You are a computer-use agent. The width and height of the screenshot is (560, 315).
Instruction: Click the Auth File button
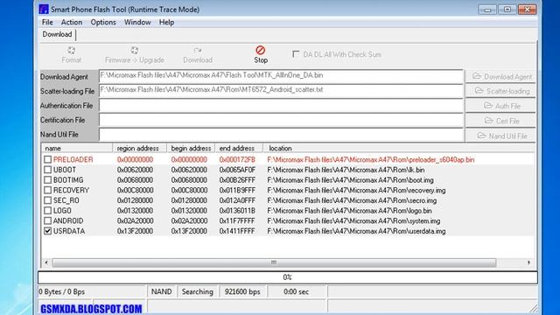(501, 106)
